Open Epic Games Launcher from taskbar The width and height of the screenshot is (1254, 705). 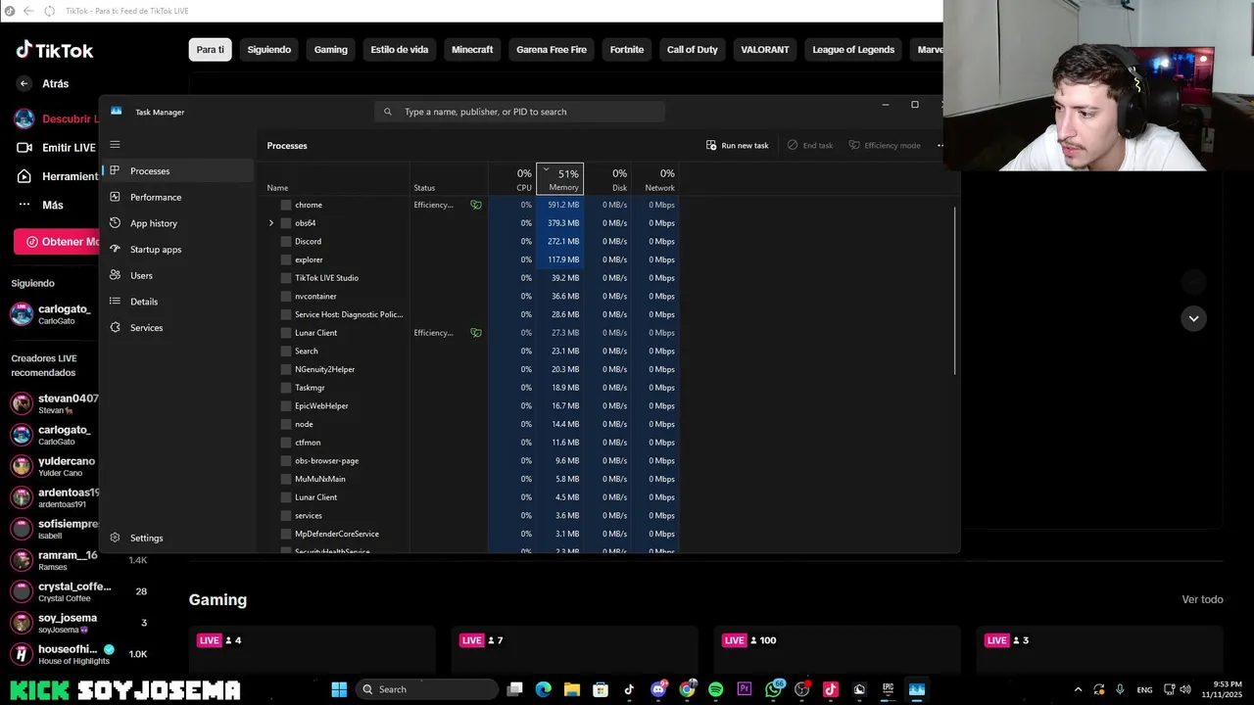coord(888,689)
